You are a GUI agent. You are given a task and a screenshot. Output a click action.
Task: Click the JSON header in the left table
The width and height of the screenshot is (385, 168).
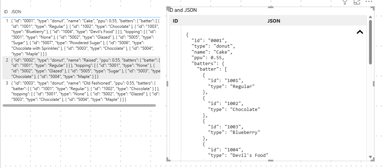click(x=16, y=12)
